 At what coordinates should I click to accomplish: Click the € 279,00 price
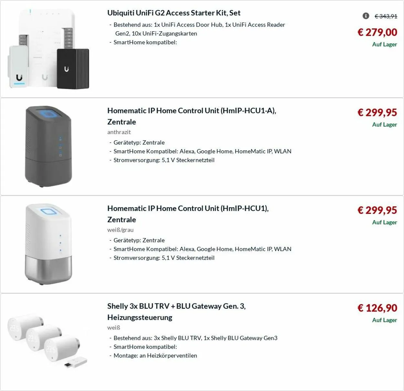pos(377,32)
